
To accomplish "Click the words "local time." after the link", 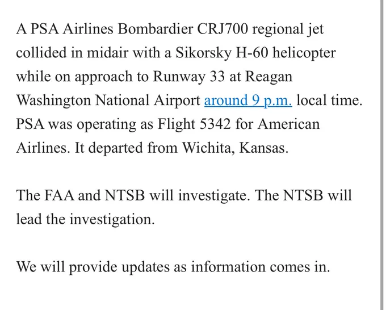I will tap(329, 100).
